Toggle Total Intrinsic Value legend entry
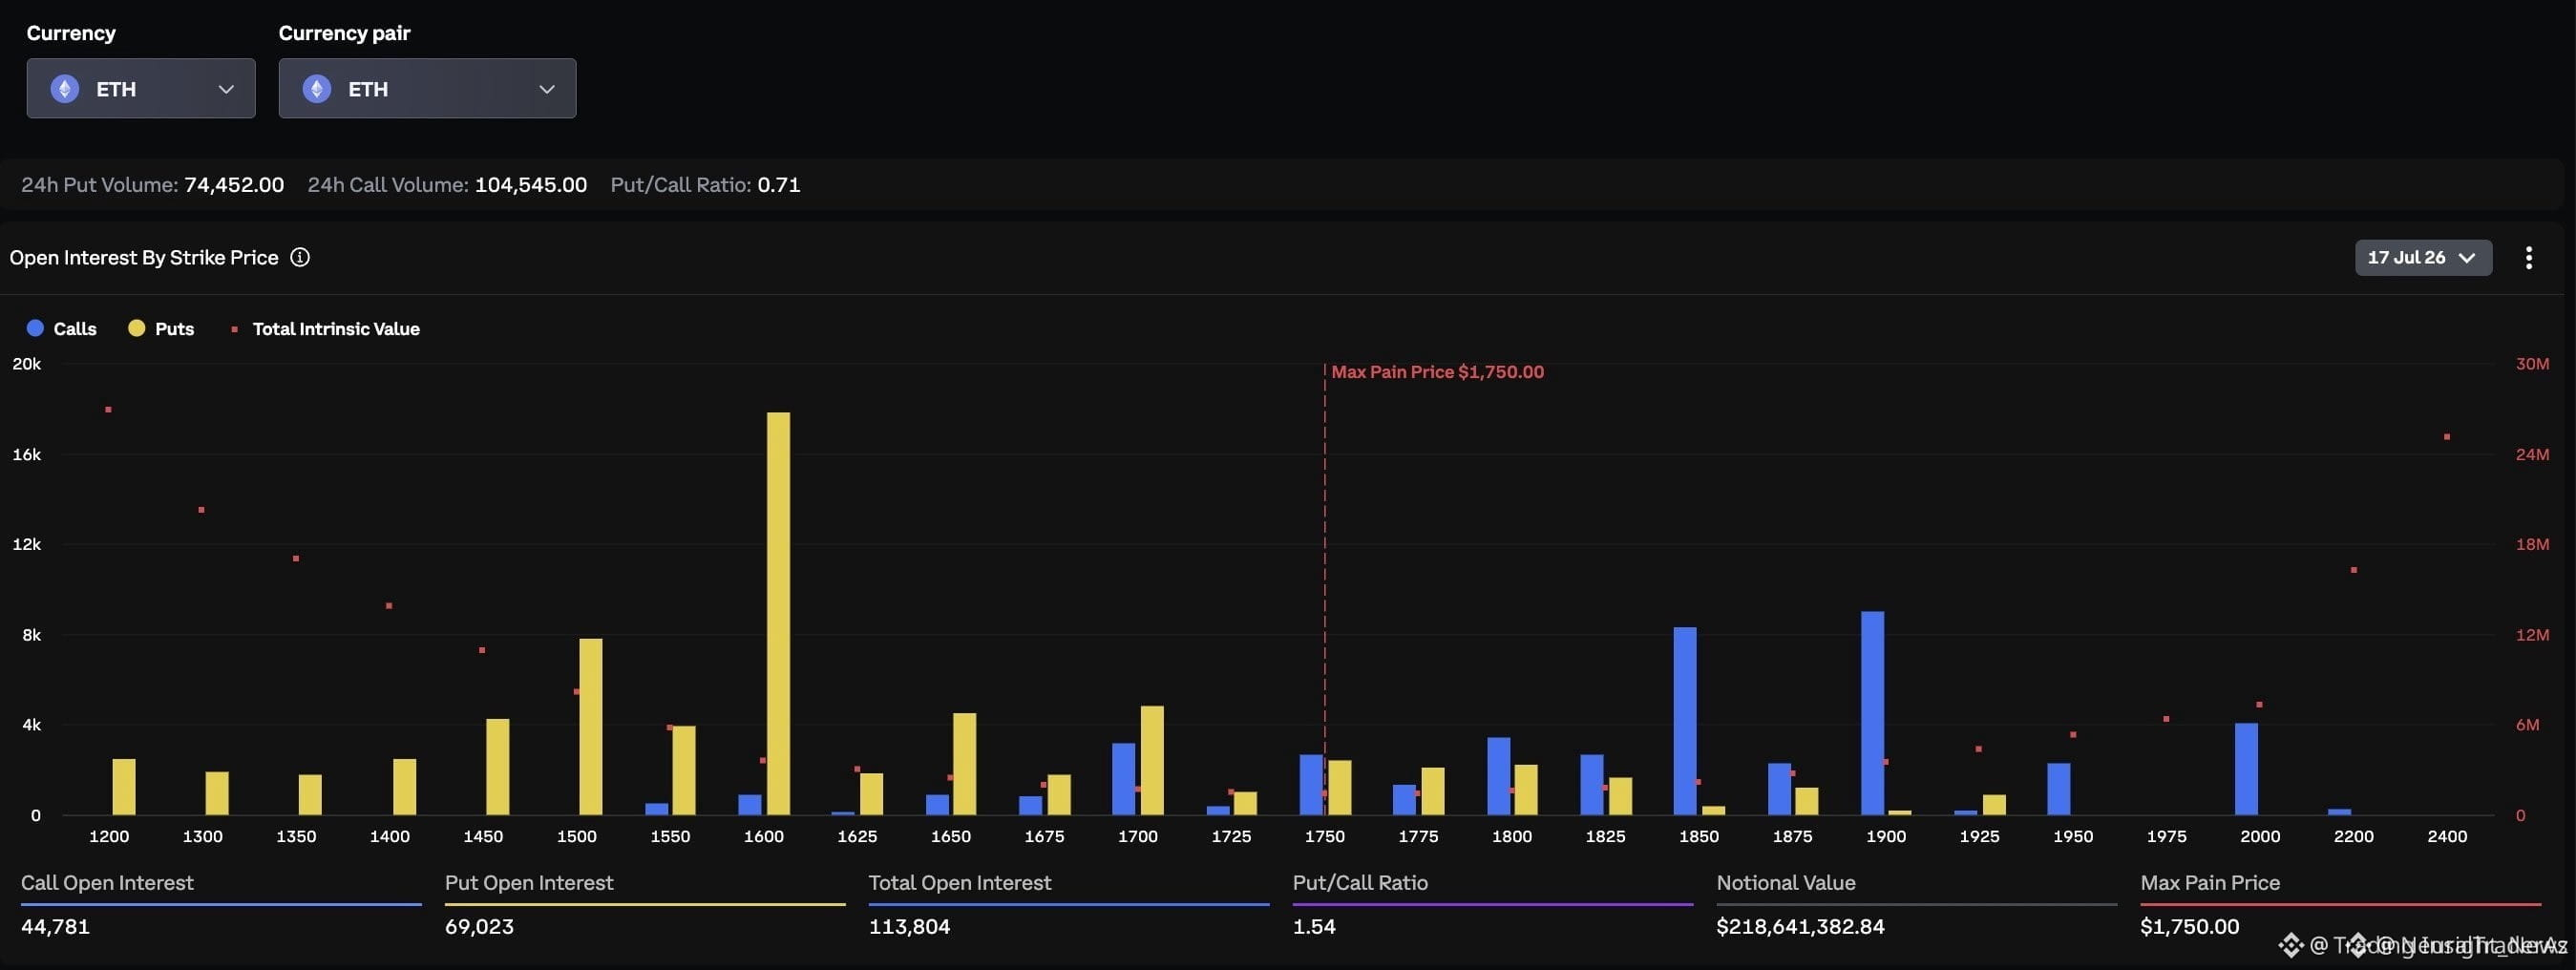The image size is (2576, 970). [325, 328]
